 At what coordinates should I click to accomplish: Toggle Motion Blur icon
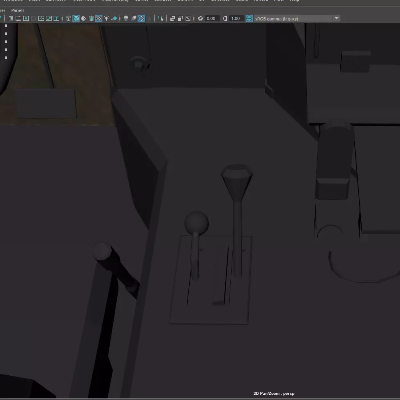point(134,18)
